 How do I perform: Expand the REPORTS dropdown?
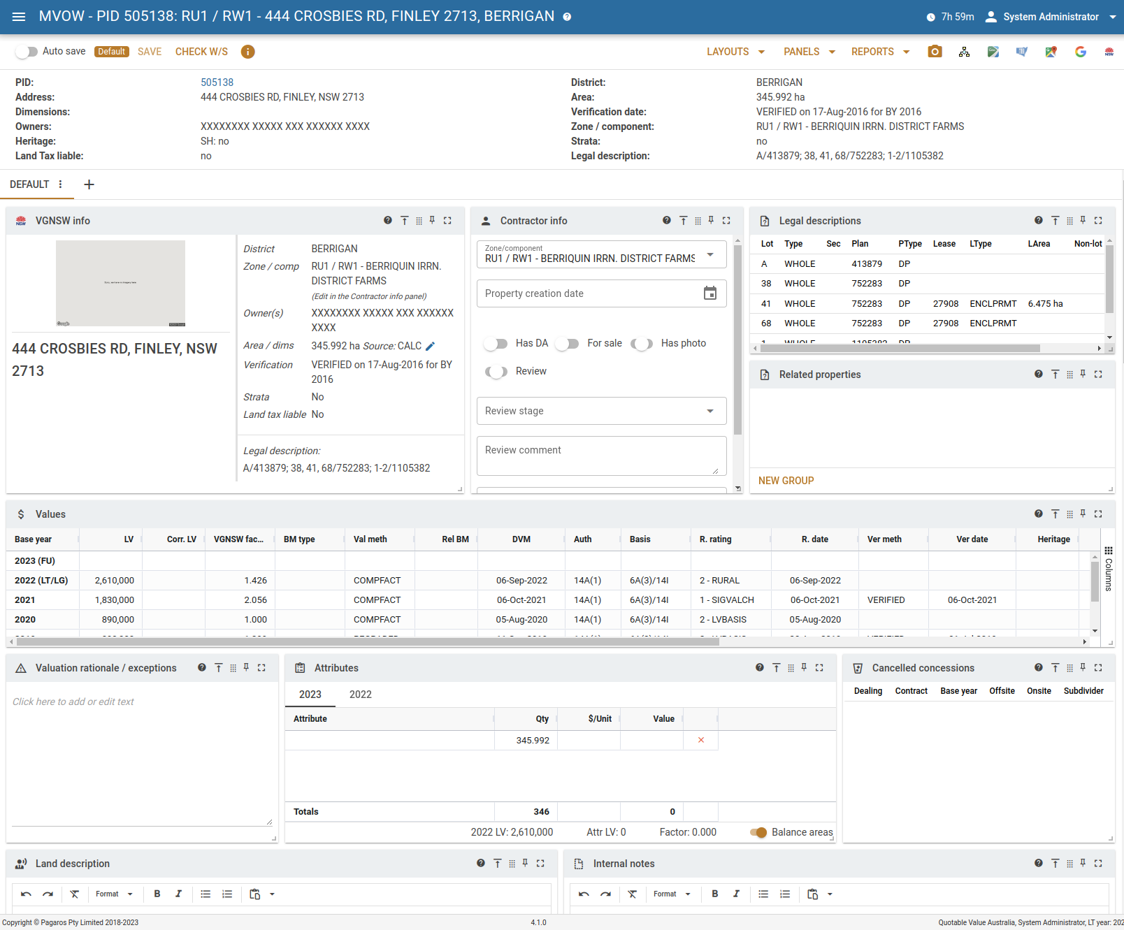tap(880, 52)
